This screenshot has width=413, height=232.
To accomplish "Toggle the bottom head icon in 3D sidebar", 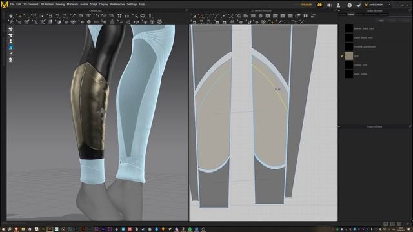I will pos(10,60).
